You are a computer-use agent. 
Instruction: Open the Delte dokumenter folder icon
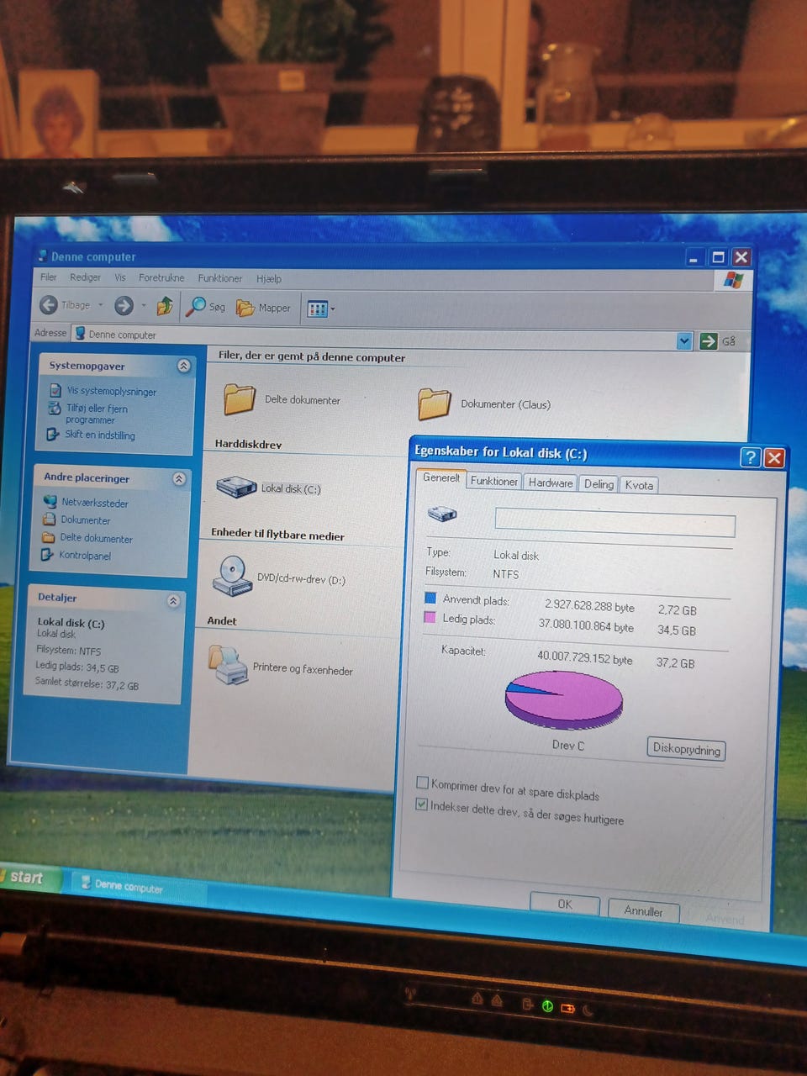tap(239, 399)
